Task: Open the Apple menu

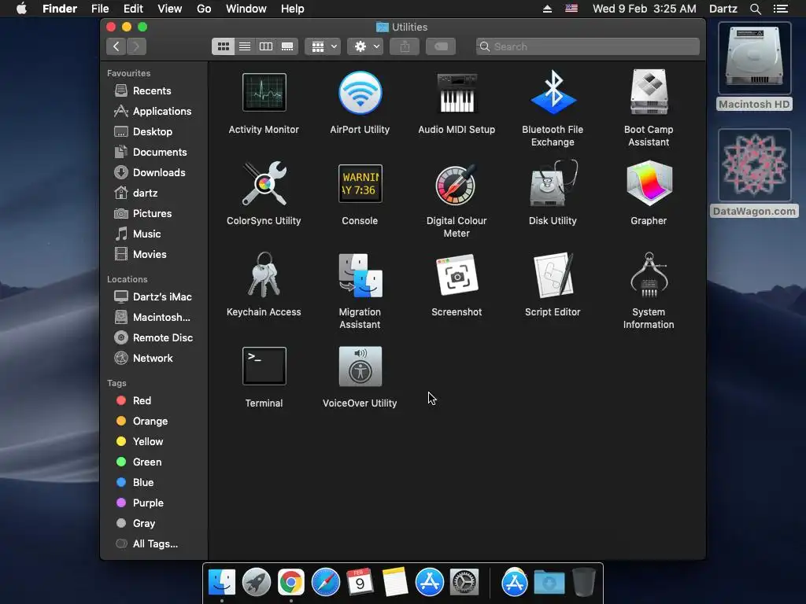Action: click(x=21, y=9)
